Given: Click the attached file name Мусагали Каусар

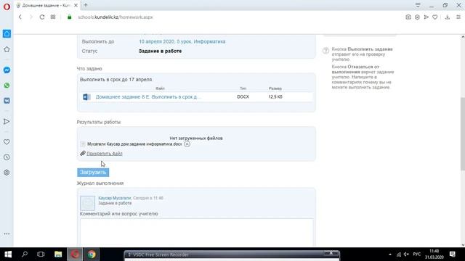Looking at the screenshot, I should [x=134, y=144].
